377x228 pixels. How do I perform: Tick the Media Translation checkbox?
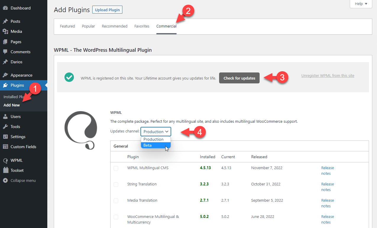(116, 201)
